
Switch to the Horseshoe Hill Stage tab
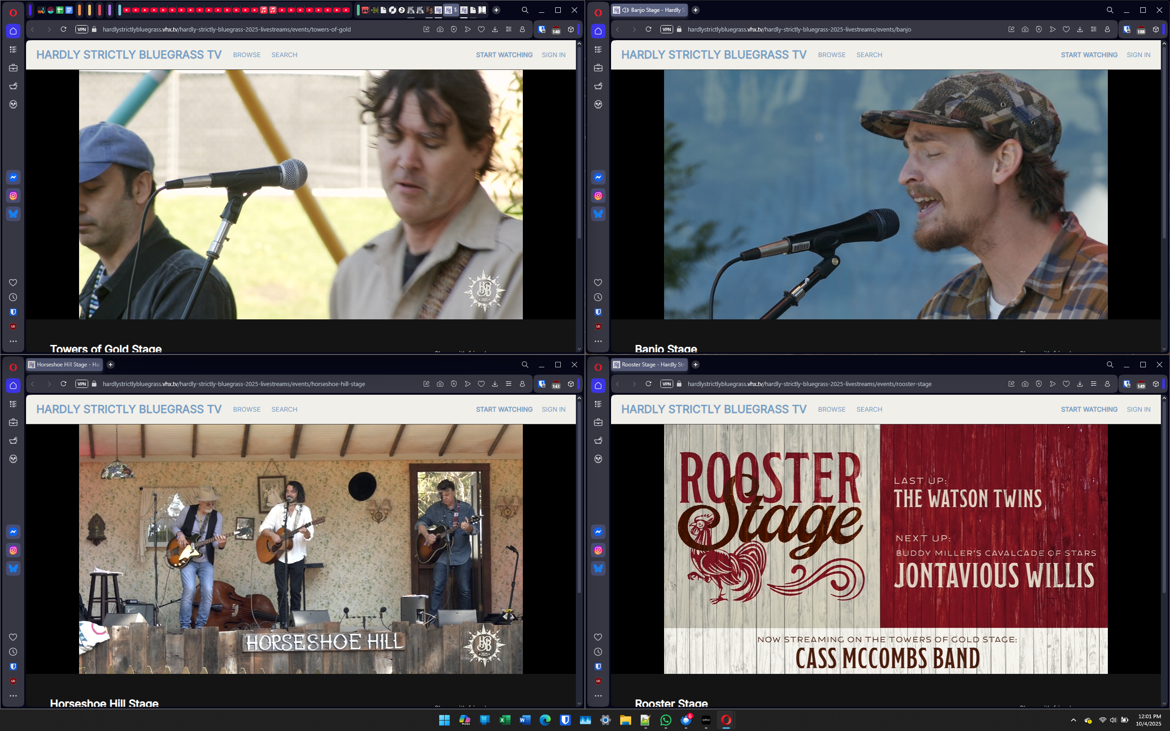point(64,365)
